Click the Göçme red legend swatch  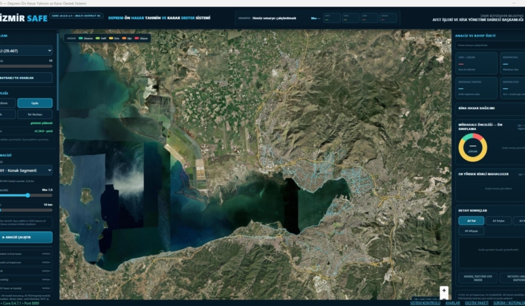coord(136,38)
